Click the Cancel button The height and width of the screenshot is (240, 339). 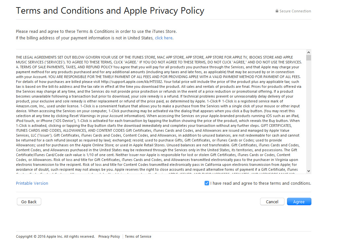click(x=272, y=202)
